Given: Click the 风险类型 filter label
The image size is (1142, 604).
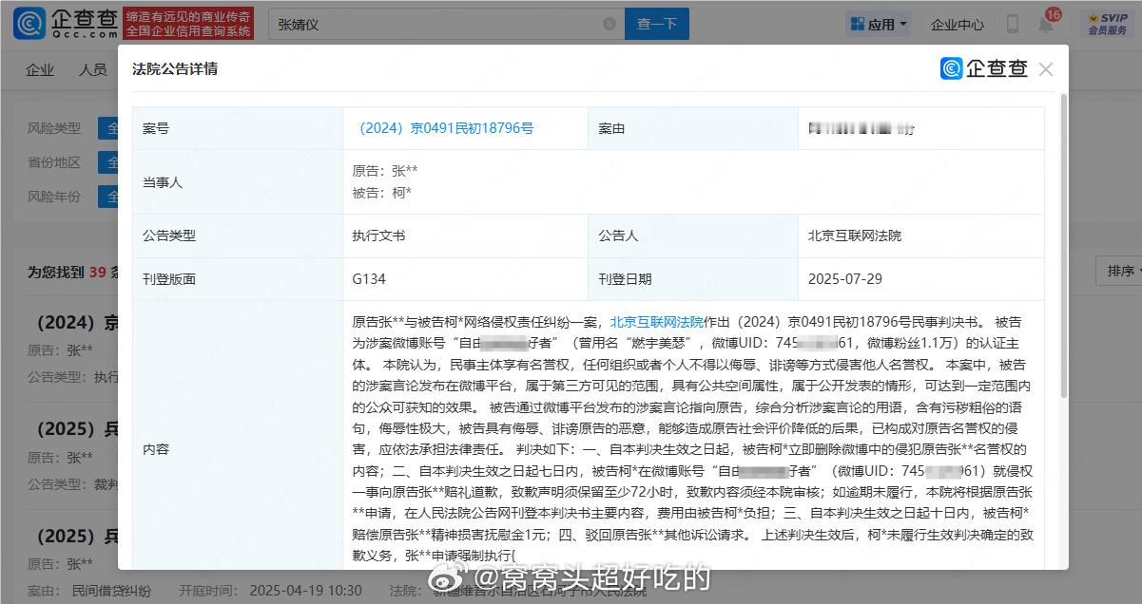Looking at the screenshot, I should click(x=54, y=128).
